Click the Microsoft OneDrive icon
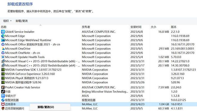This screenshot has height=111, width=197. tap(3, 49)
